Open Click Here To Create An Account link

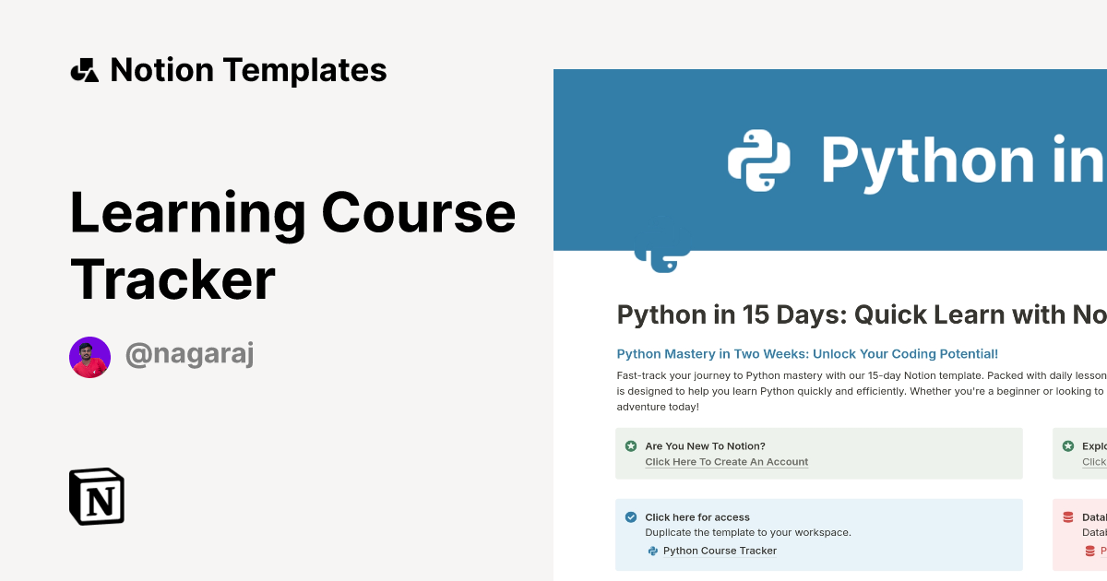tap(726, 461)
